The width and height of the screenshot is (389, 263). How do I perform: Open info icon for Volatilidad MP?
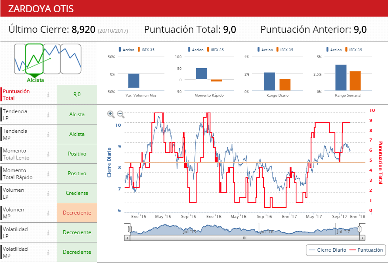tap(48, 252)
